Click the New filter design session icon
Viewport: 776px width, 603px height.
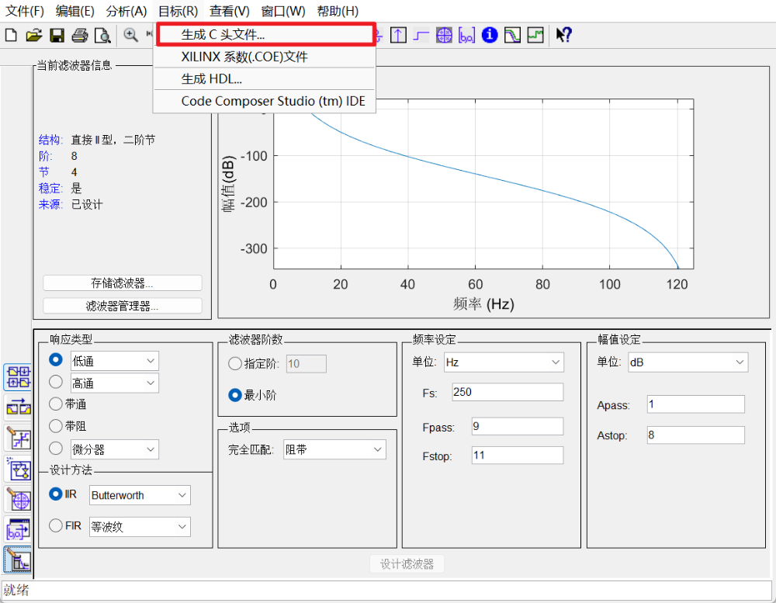coord(11,35)
